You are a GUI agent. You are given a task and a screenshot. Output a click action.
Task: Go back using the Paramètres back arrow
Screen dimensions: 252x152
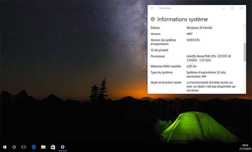152,8
